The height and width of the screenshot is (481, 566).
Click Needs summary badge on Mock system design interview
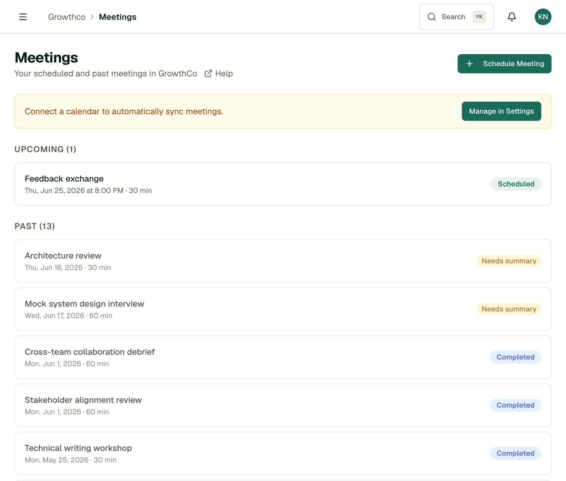click(x=509, y=309)
